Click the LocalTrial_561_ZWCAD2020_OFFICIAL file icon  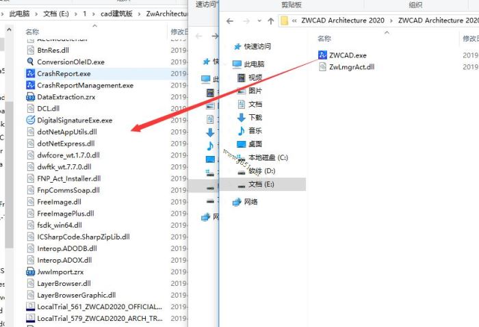click(x=31, y=306)
